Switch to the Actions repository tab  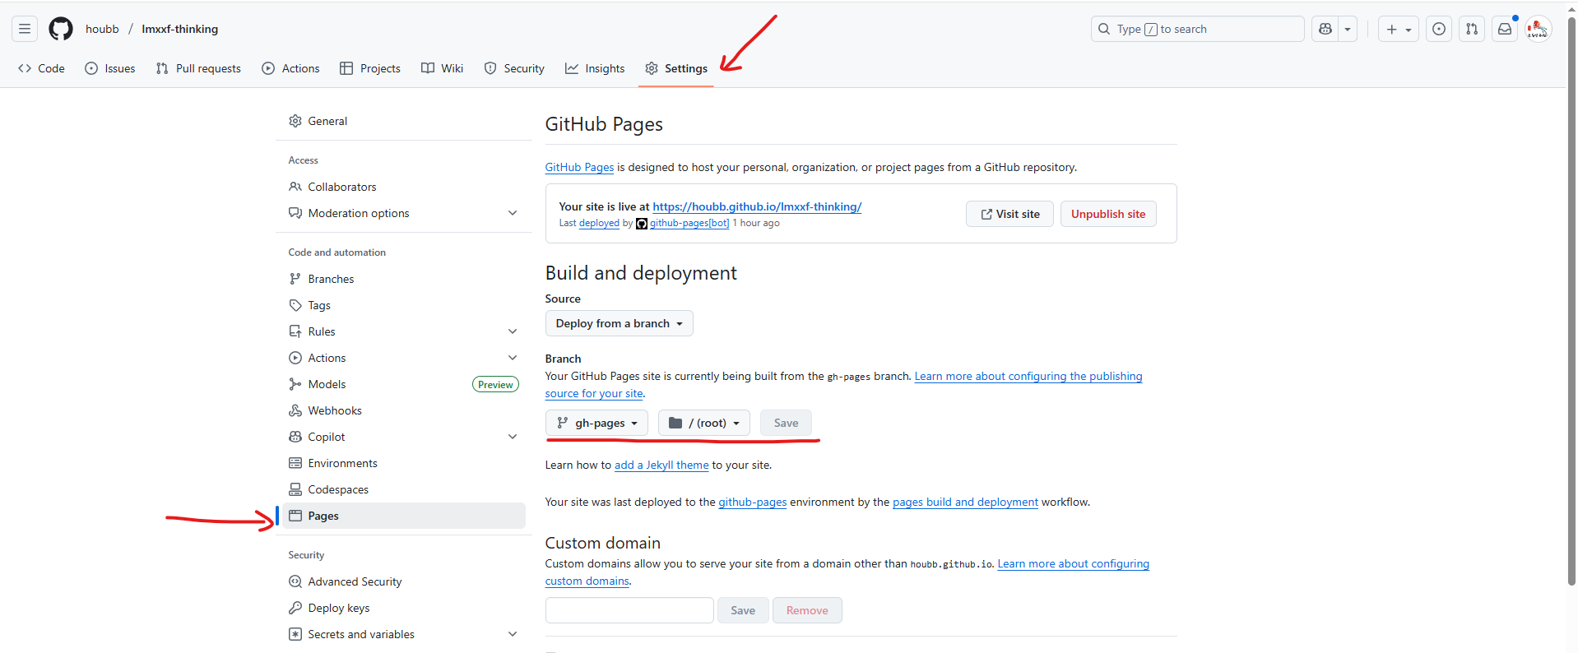[290, 68]
